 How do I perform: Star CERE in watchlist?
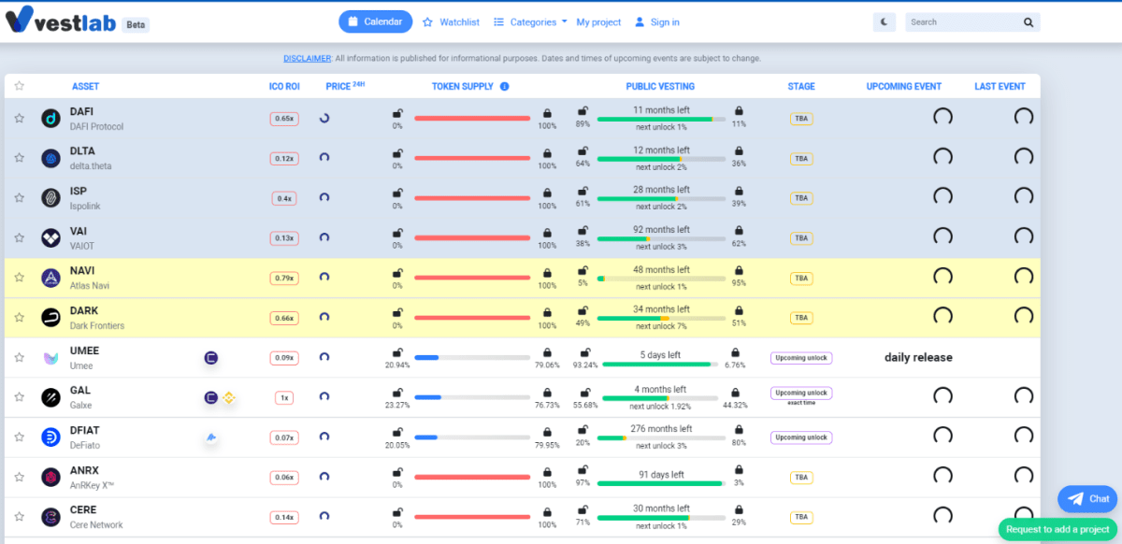click(x=19, y=517)
